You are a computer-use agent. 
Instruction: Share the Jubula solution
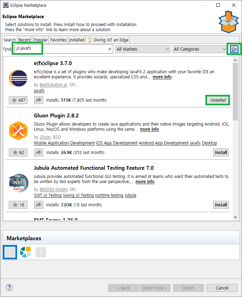click(x=39, y=205)
